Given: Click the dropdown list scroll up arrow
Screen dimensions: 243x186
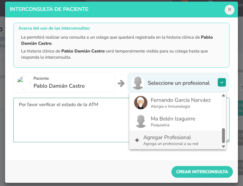Looking at the screenshot, I should tap(223, 95).
